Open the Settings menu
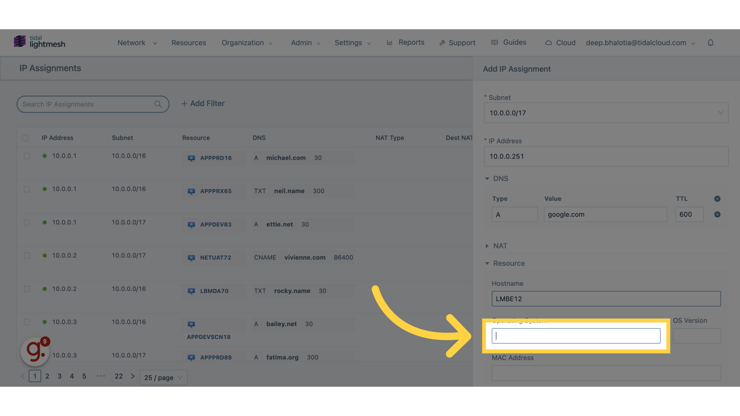The height and width of the screenshot is (416, 740). 353,43
